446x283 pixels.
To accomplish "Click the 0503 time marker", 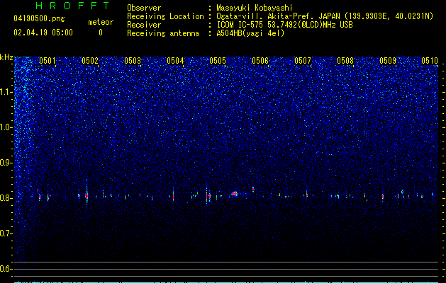I will (133, 61).
